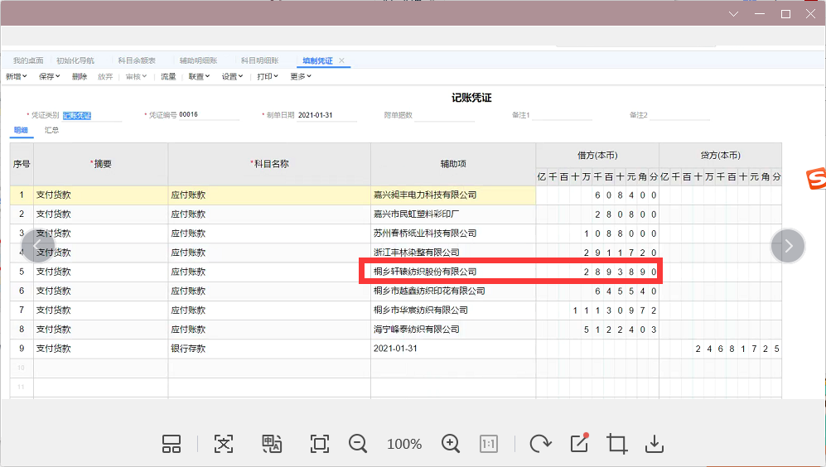Switch to 科目余额表 tab
826x467 pixels.
pyautogui.click(x=137, y=60)
